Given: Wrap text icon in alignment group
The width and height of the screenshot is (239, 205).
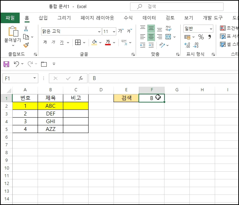Looking at the screenshot, I should 168,28.
